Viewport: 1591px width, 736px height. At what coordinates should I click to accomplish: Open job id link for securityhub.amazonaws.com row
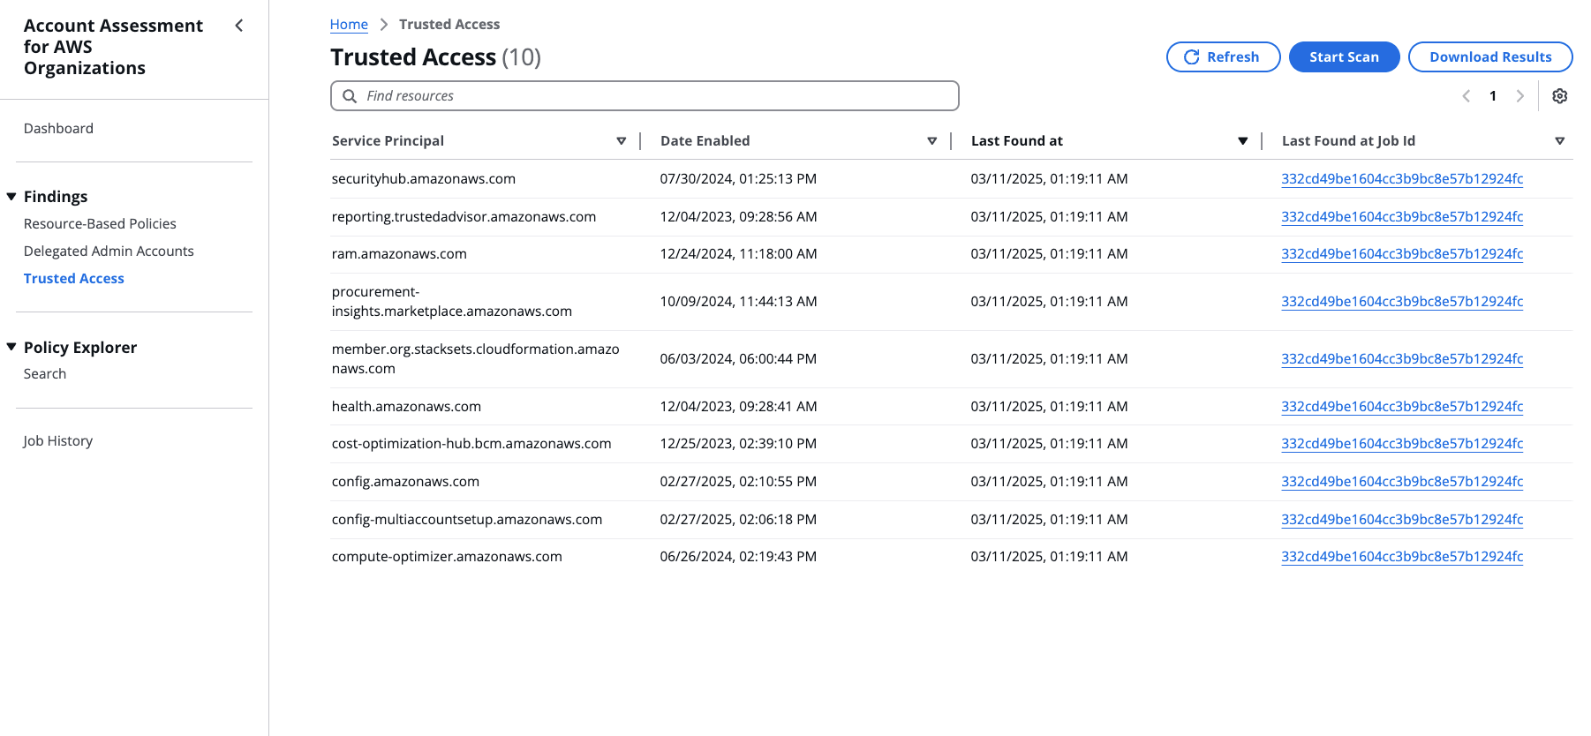click(x=1402, y=179)
